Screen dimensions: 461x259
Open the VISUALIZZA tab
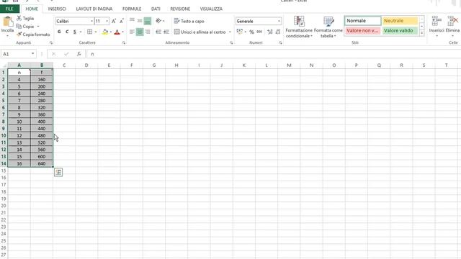[x=211, y=9]
